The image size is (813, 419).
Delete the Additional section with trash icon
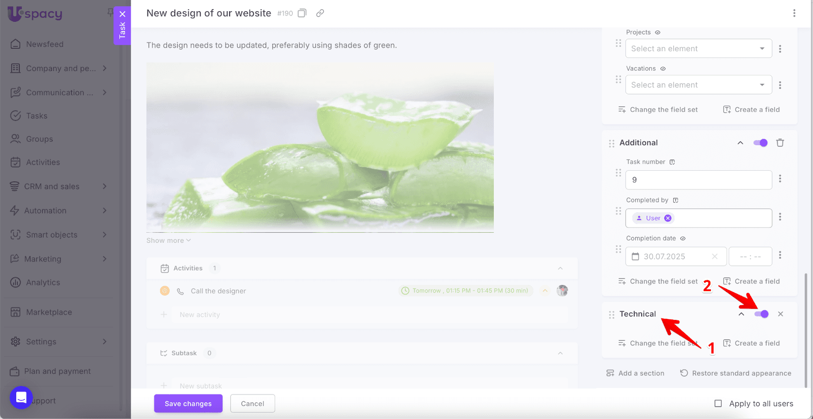click(780, 143)
